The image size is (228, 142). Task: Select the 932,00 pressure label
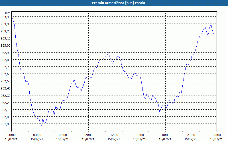(5, 117)
